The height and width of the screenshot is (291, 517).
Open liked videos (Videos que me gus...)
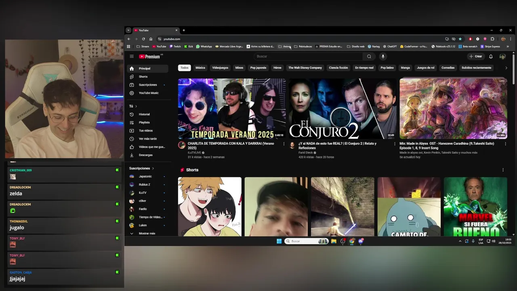(147, 147)
